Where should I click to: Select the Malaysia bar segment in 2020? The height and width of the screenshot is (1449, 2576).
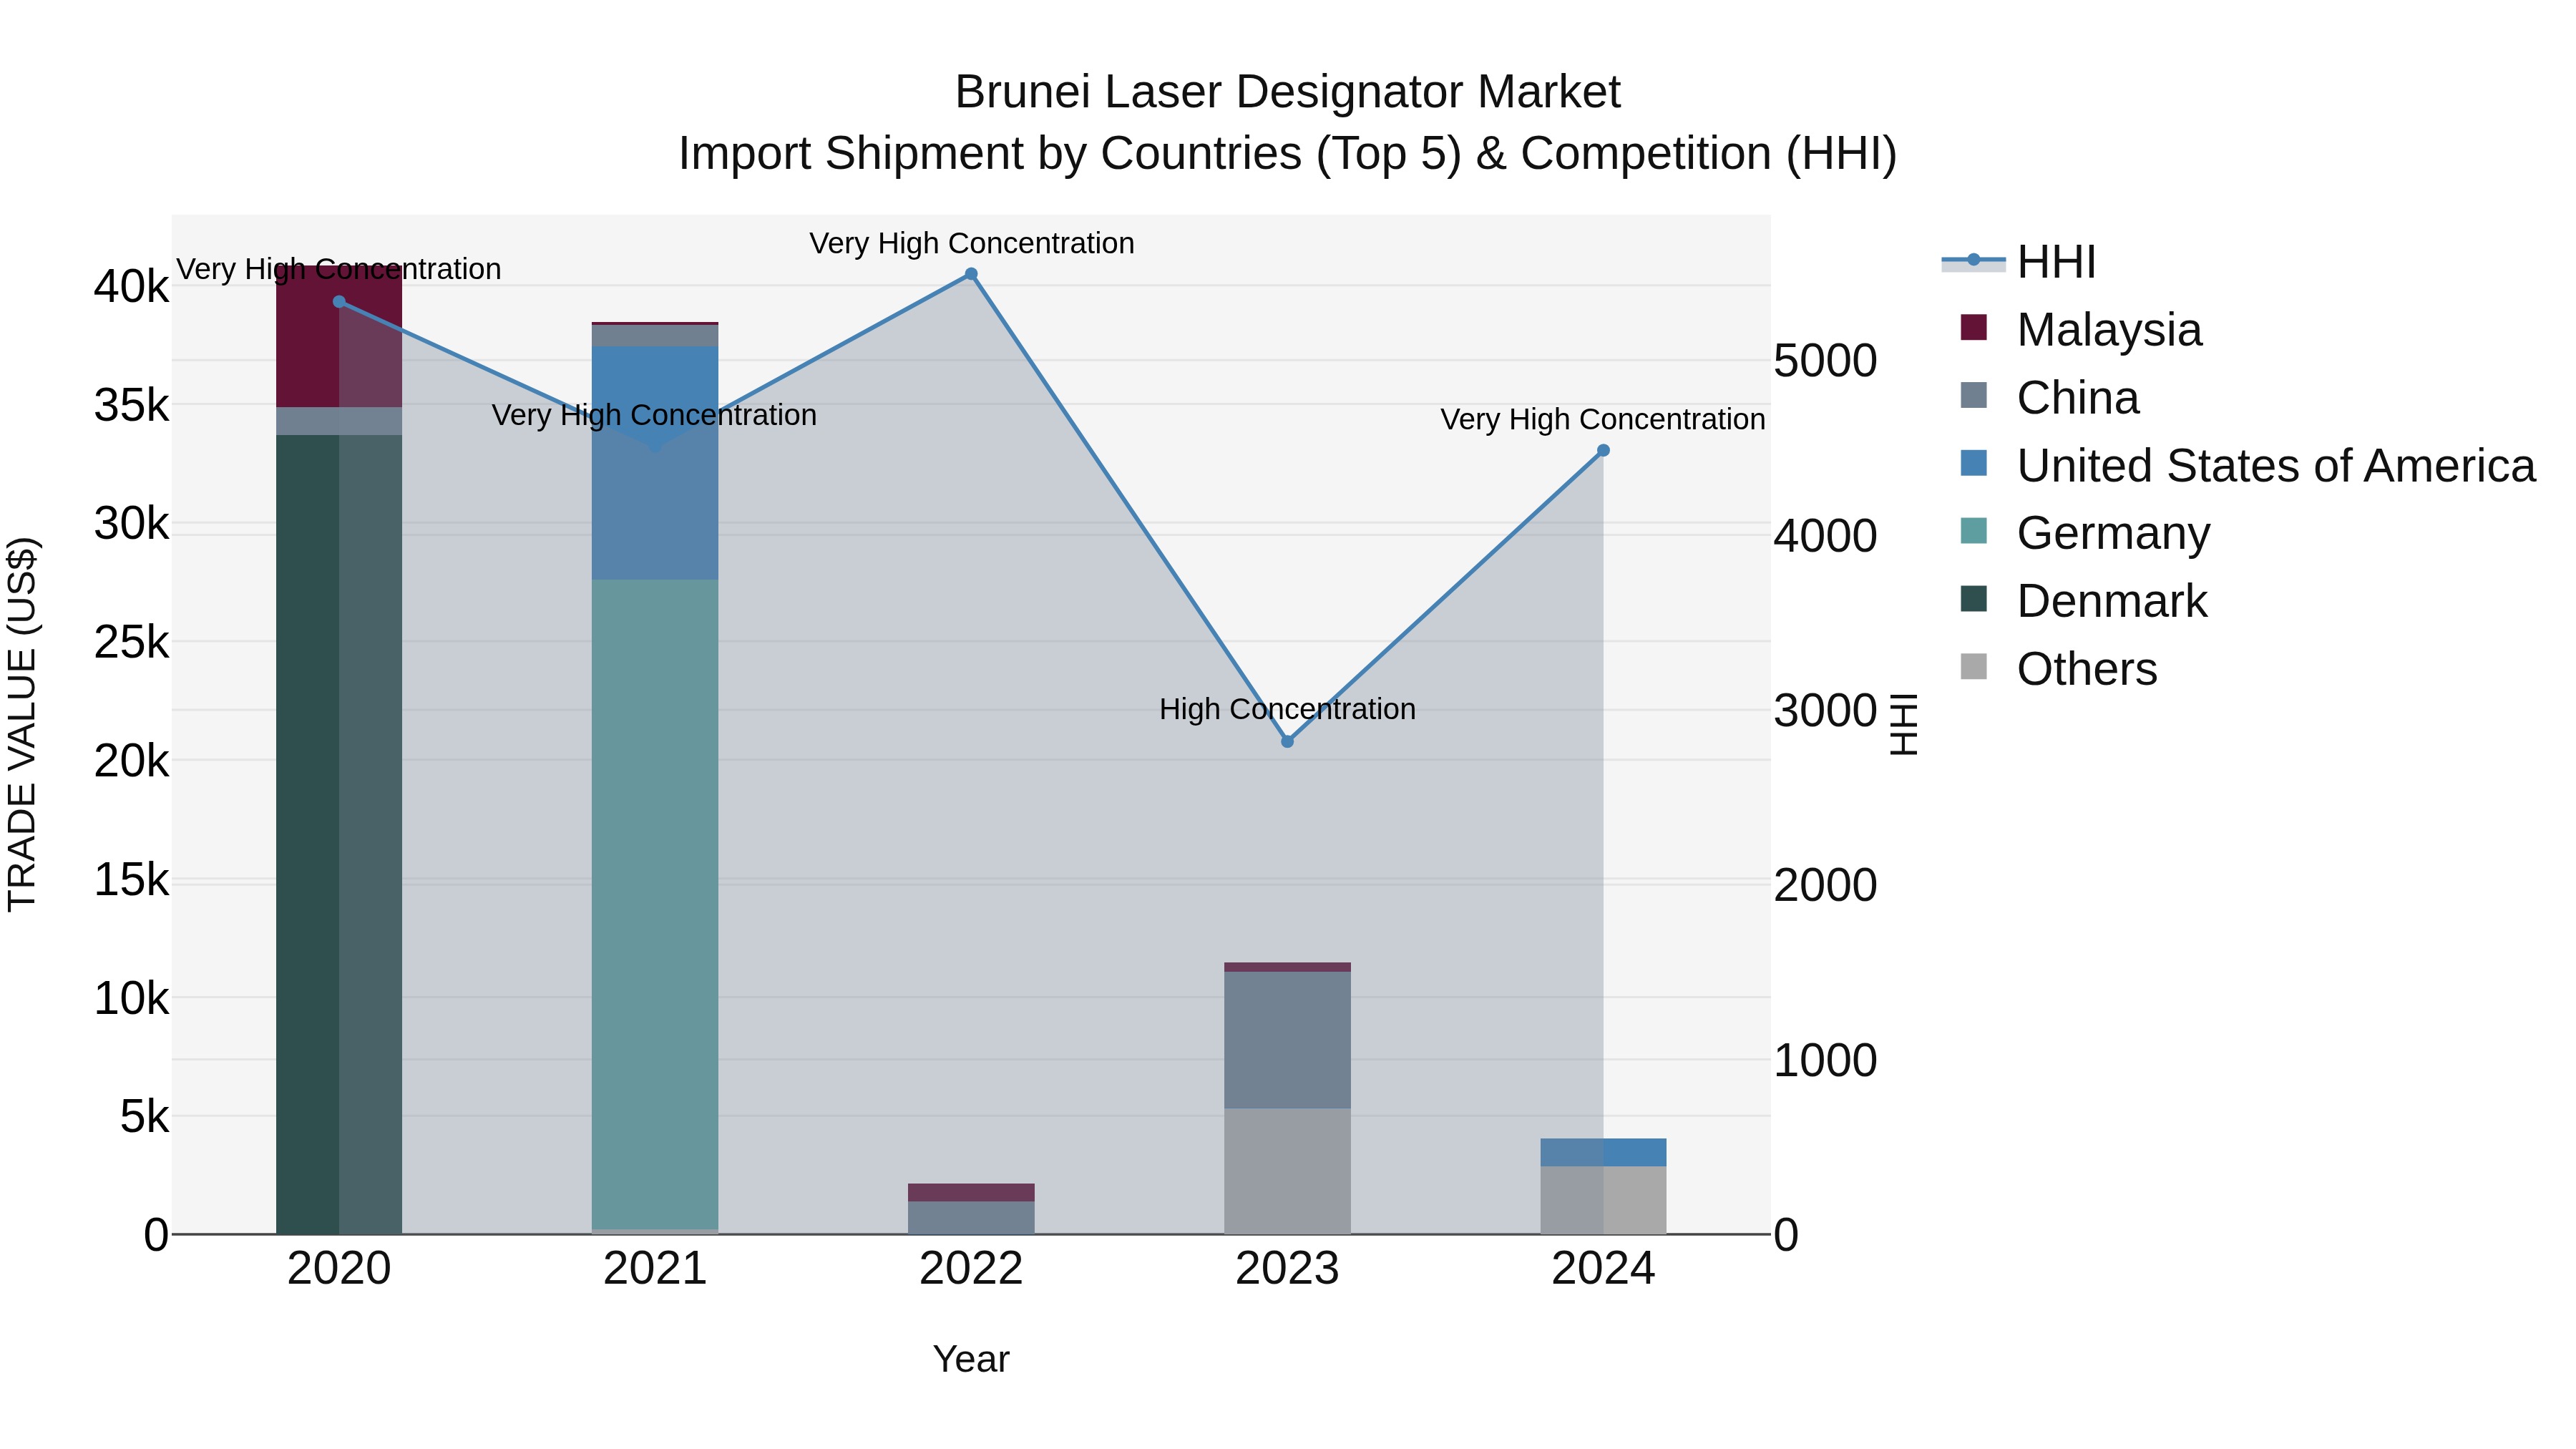click(339, 336)
